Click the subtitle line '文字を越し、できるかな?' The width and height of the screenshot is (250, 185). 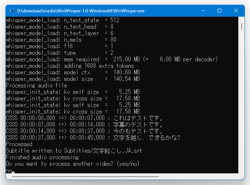coord(93,138)
